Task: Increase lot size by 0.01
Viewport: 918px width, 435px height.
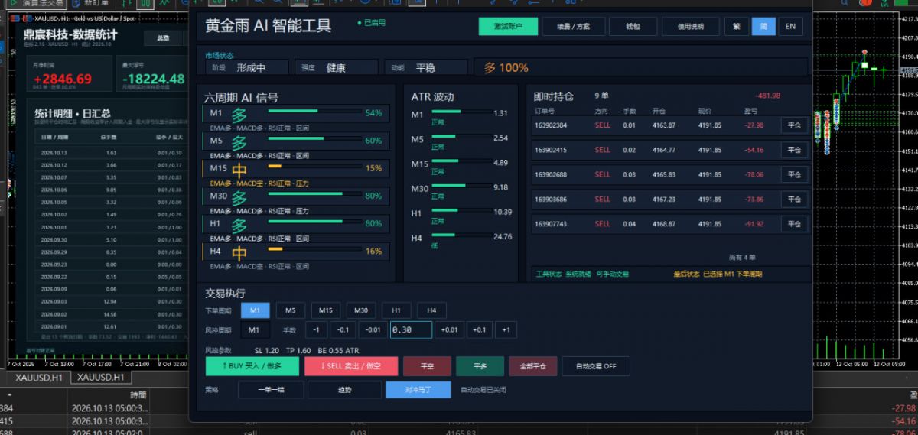Action: coord(449,330)
